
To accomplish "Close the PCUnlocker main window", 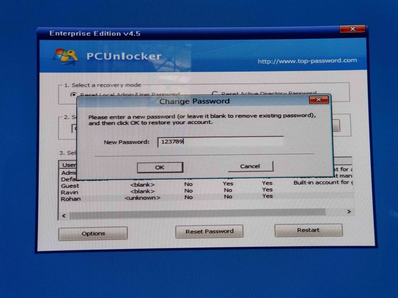I will point(353,29).
